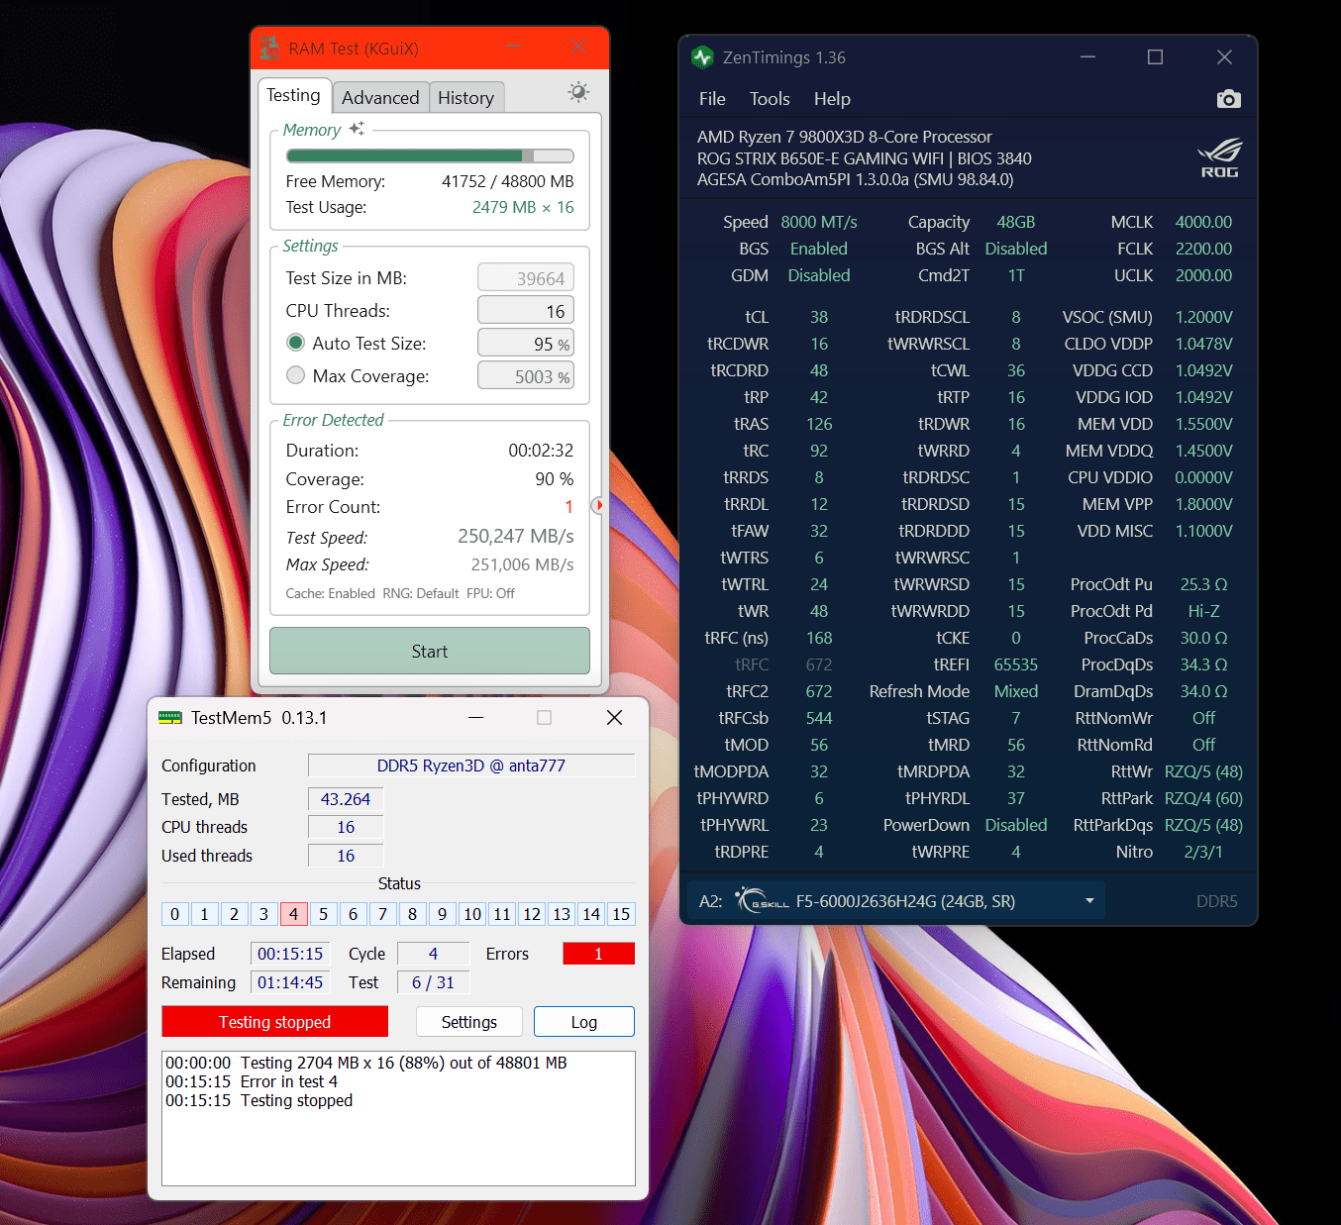Click the TestMem5 memory chip title icon

tap(170, 718)
